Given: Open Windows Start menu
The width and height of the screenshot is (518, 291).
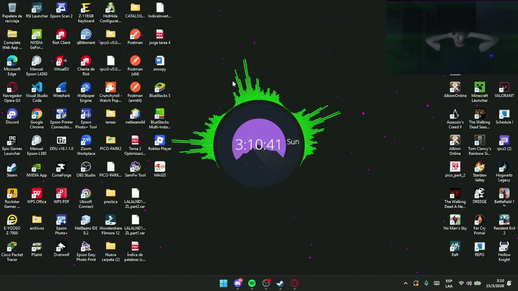Looking at the screenshot, I should click(223, 283).
